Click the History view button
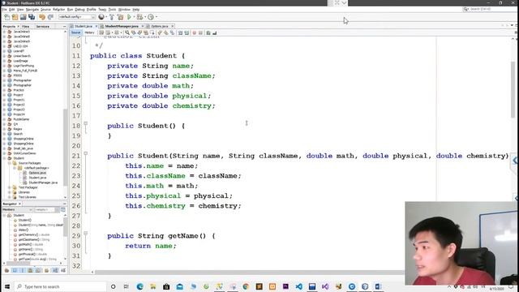The height and width of the screenshot is (292, 519). point(89,32)
